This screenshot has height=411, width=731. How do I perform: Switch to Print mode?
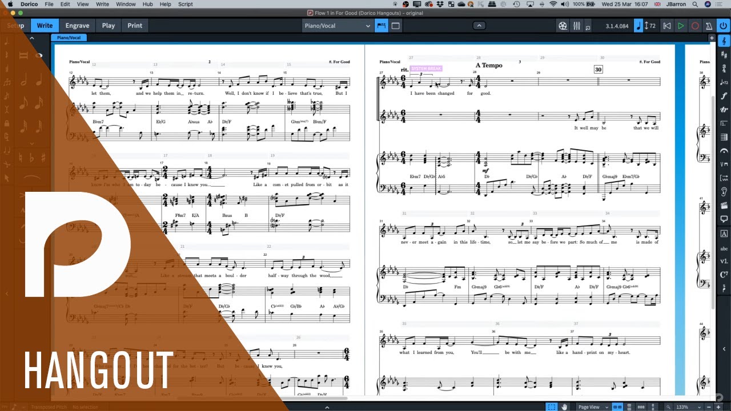(x=135, y=26)
